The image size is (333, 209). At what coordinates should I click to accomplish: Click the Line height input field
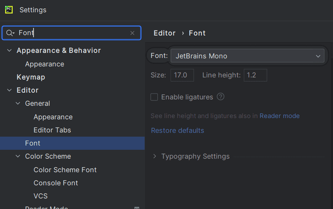[x=255, y=75]
